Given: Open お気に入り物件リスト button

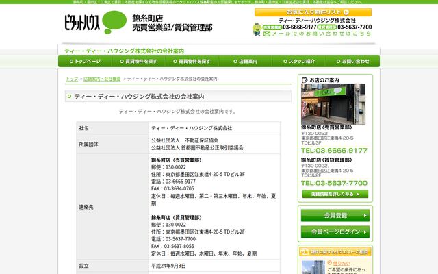Looking at the screenshot, I should click(313, 12).
